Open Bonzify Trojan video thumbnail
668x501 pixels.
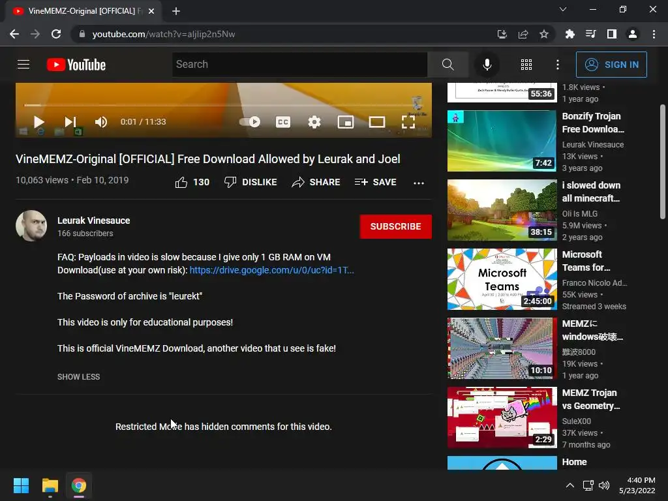point(502,141)
